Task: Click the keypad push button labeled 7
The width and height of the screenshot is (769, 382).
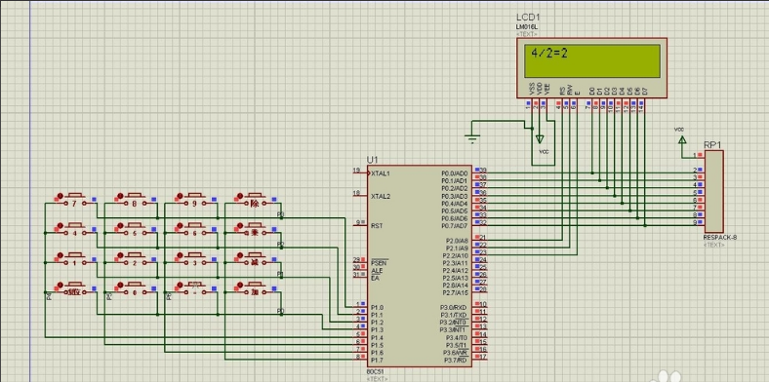Action: [x=75, y=199]
